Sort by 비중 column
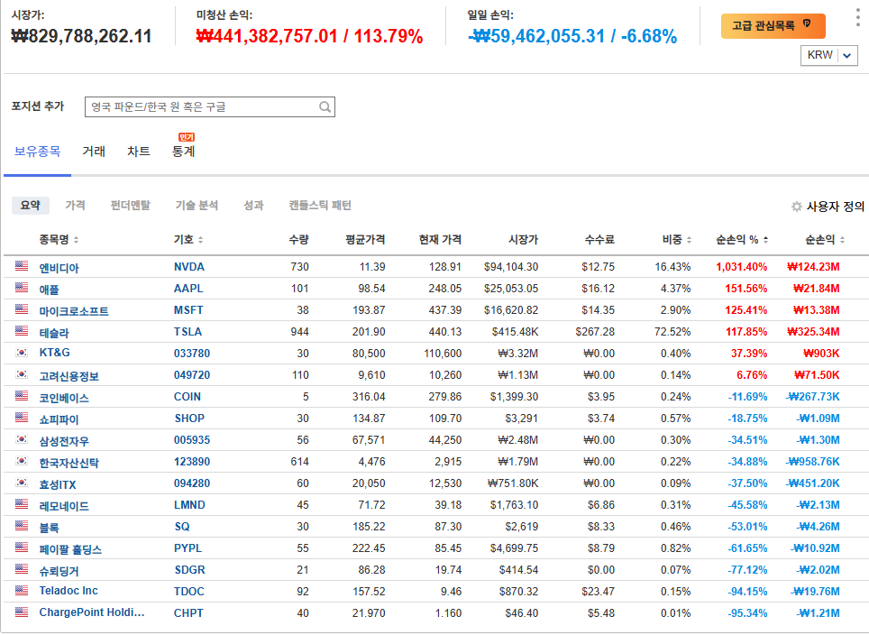 click(x=677, y=240)
